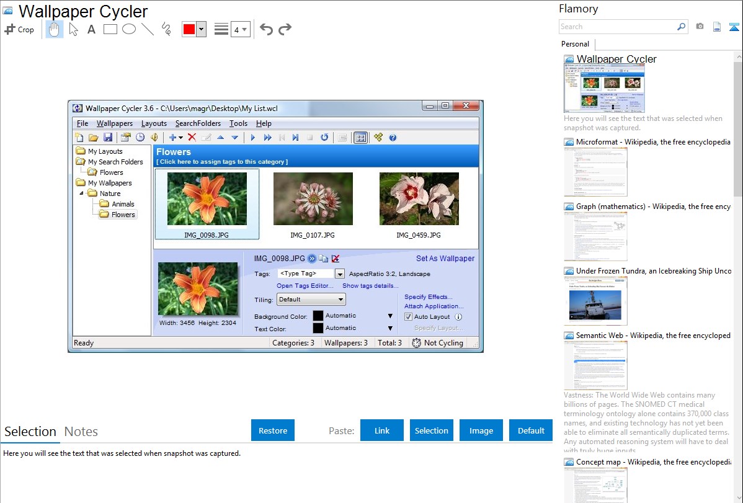Click the Default paste button
Screen dimensions: 743x503
[x=531, y=430]
